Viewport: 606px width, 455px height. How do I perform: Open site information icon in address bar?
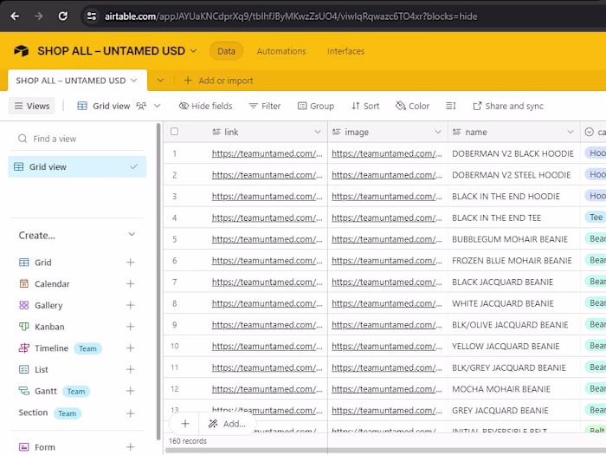pos(92,16)
